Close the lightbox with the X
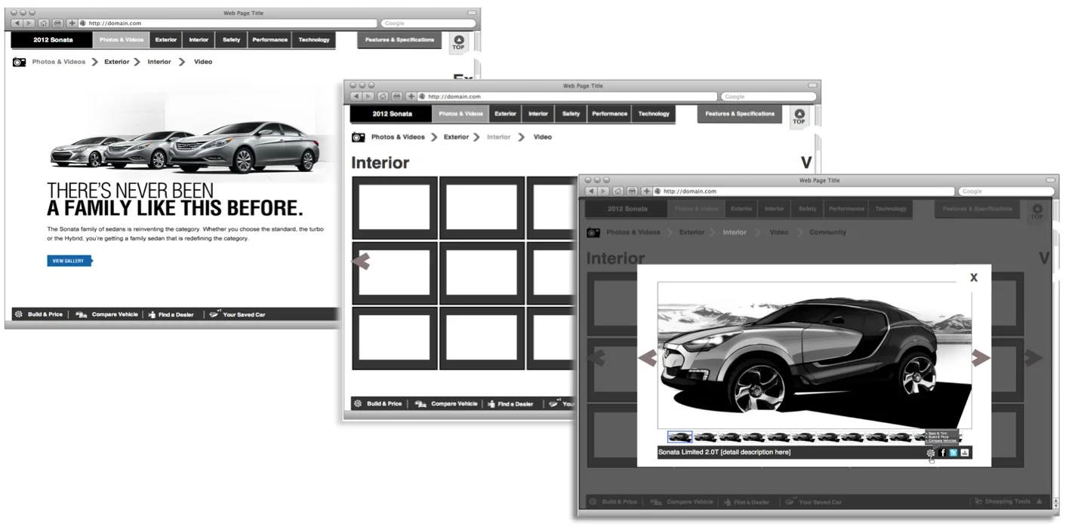1066x530 pixels. pyautogui.click(x=974, y=277)
